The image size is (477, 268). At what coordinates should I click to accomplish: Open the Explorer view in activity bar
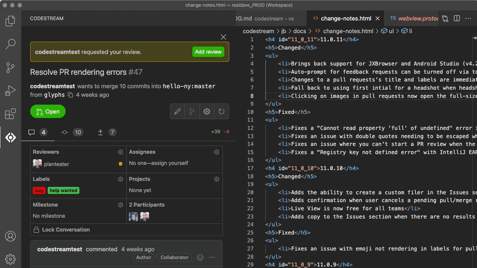[x=10, y=21]
